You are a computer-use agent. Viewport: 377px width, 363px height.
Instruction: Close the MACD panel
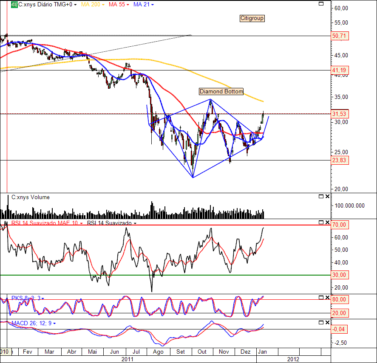point(327,322)
